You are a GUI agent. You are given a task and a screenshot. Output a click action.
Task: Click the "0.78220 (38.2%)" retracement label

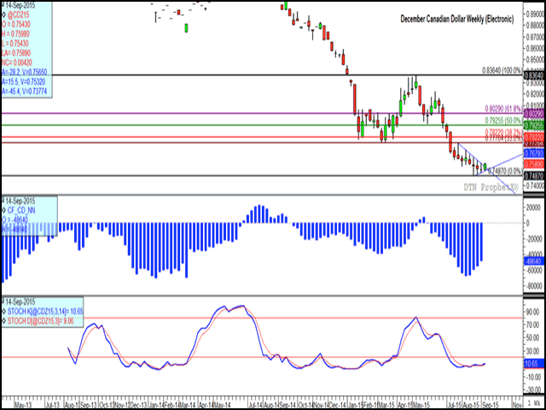(x=504, y=132)
